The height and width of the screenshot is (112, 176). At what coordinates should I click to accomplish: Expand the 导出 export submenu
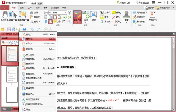click(x=38, y=110)
